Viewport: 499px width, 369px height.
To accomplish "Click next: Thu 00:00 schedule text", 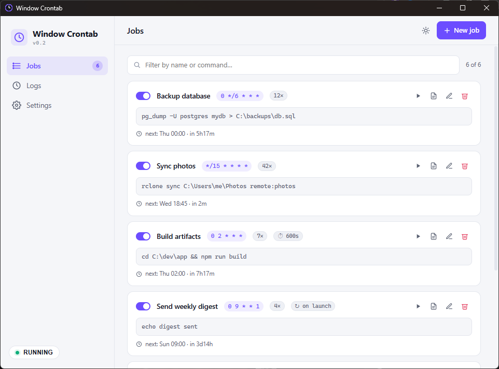I will pyautogui.click(x=180, y=134).
